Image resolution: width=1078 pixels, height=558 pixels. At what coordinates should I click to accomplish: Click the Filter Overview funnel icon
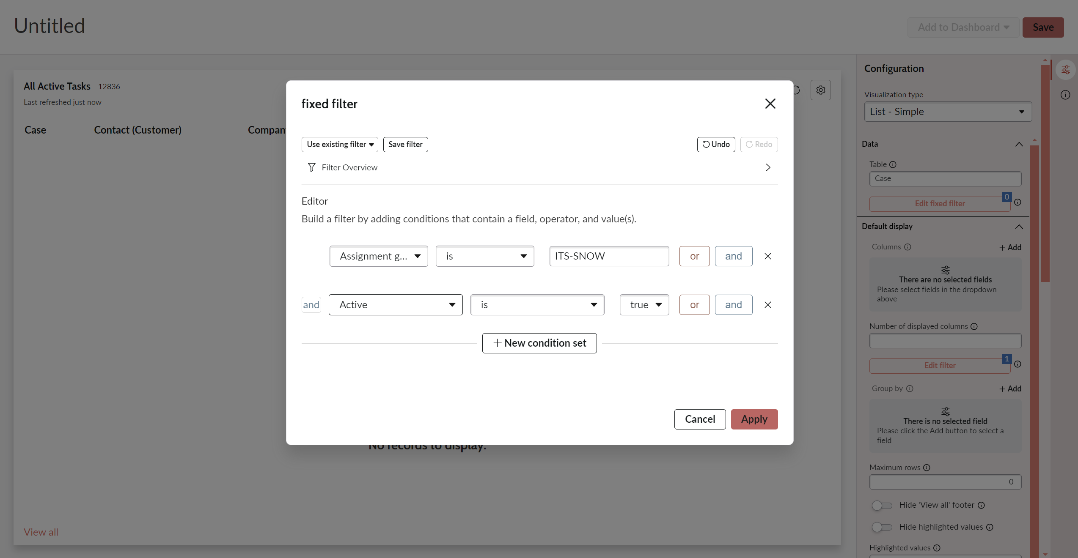311,167
